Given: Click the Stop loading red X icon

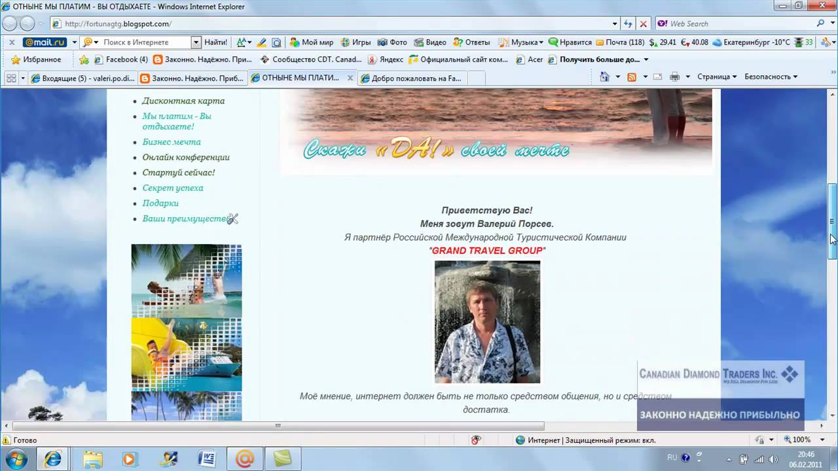Looking at the screenshot, I should pos(643,24).
